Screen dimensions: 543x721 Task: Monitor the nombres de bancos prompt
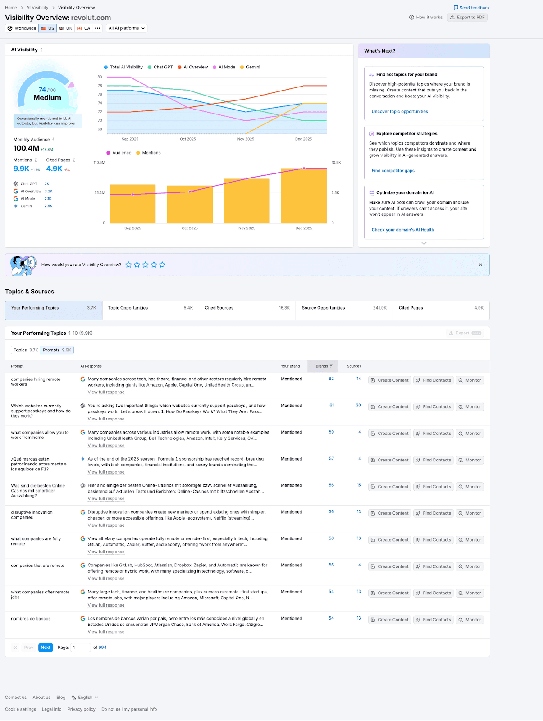pyautogui.click(x=470, y=620)
